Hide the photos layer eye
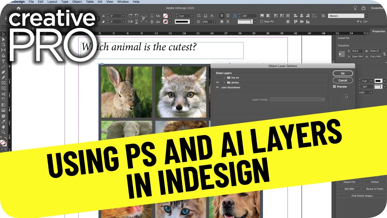The height and width of the screenshot is (218, 387). point(217,82)
